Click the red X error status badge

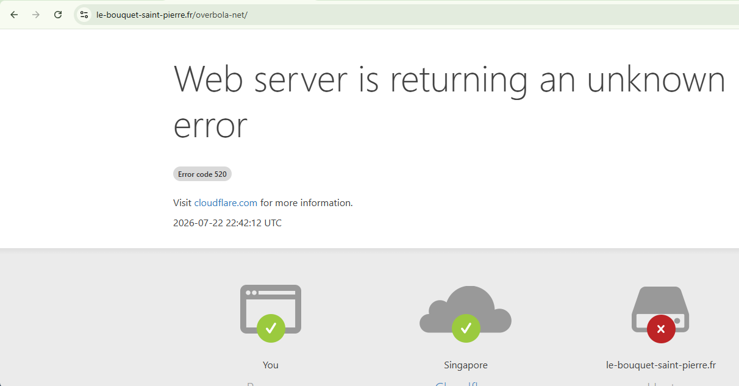[661, 329]
